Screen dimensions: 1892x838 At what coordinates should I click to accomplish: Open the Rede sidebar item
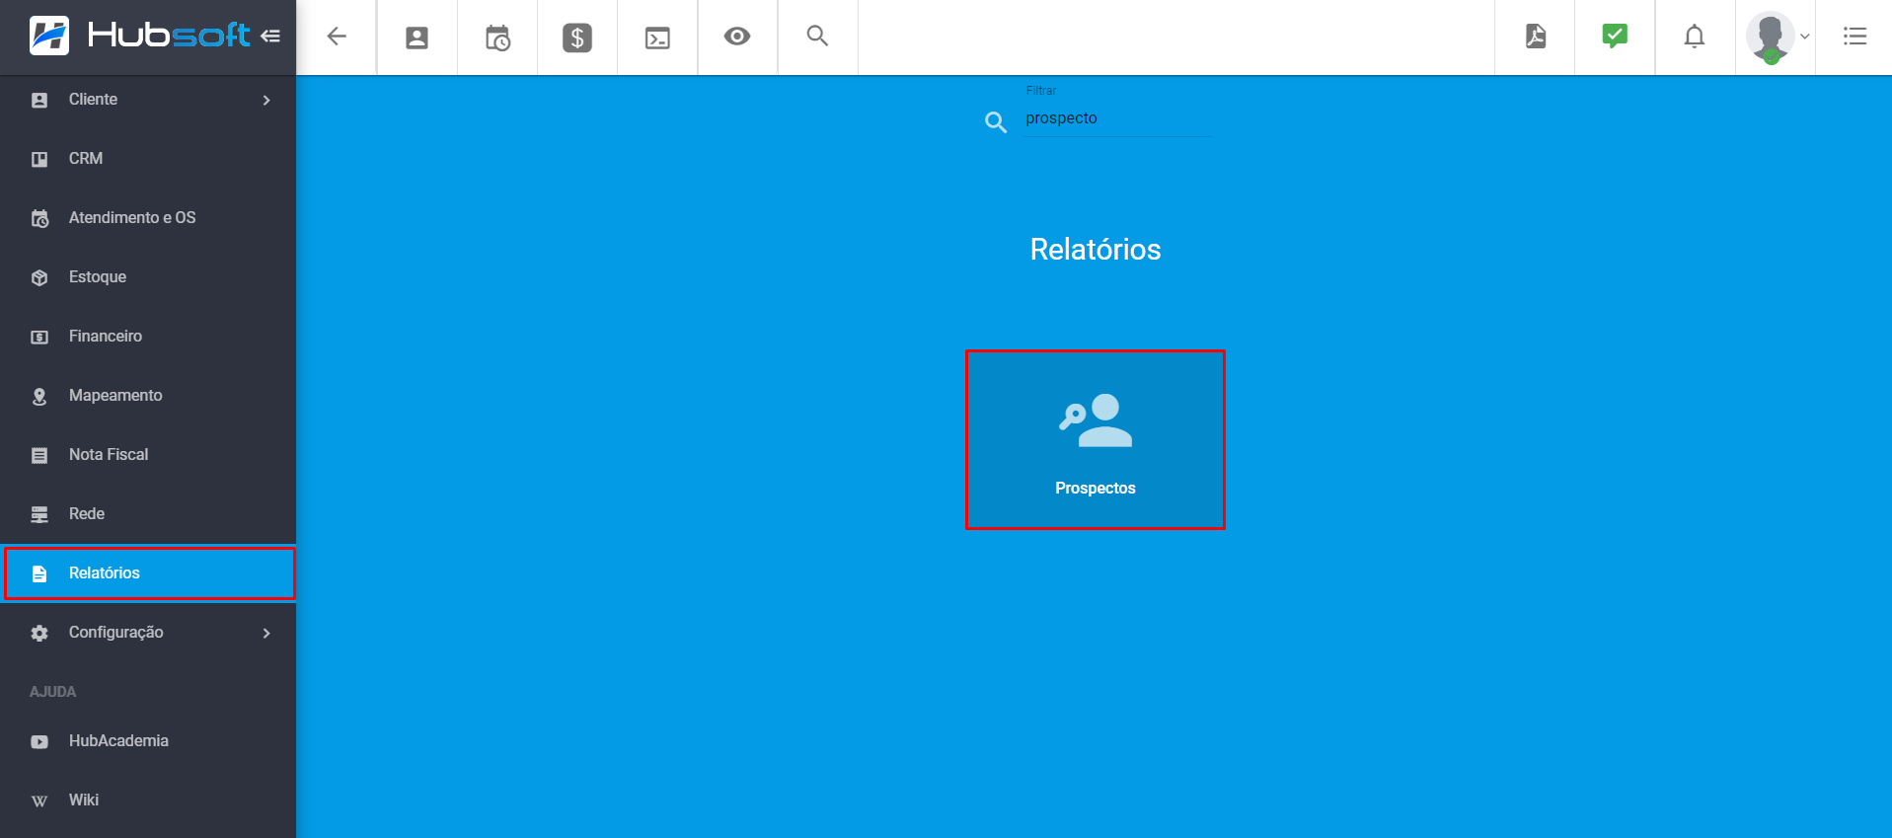[148, 514]
